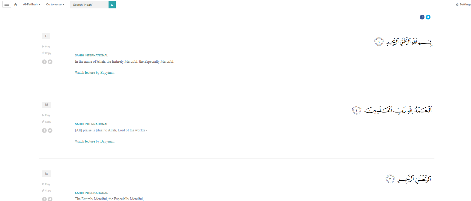Select the 1:2 verse number badge
Screen dimensions: 471x201
pyautogui.click(x=46, y=105)
